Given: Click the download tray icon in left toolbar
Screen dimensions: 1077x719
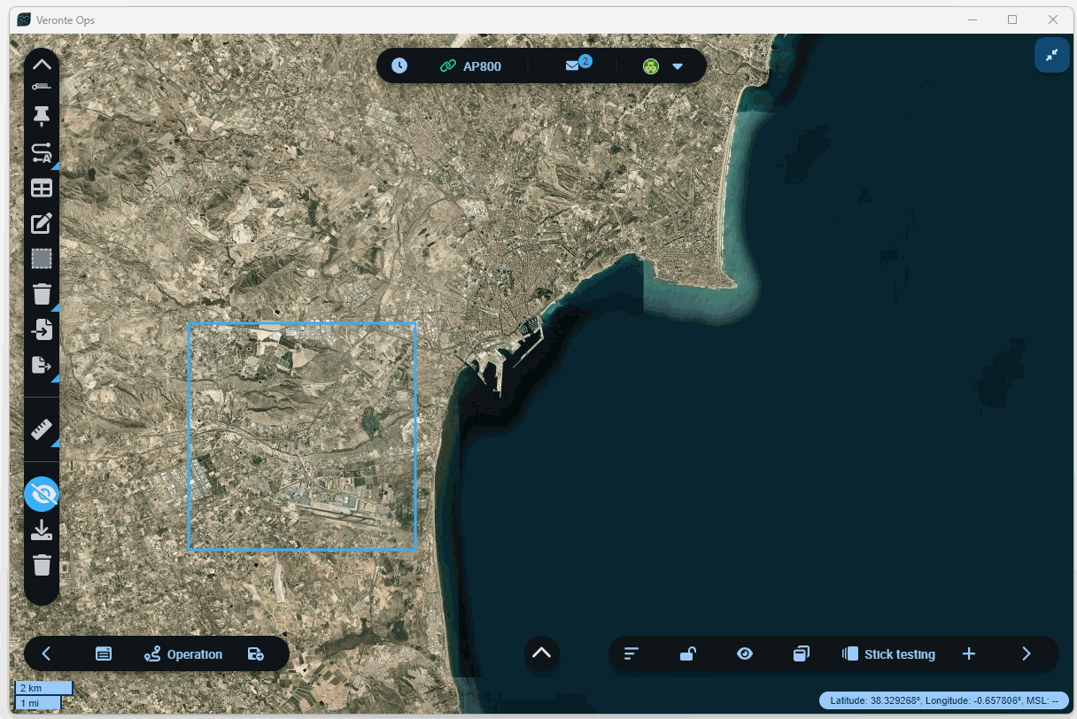Looking at the screenshot, I should click(42, 530).
